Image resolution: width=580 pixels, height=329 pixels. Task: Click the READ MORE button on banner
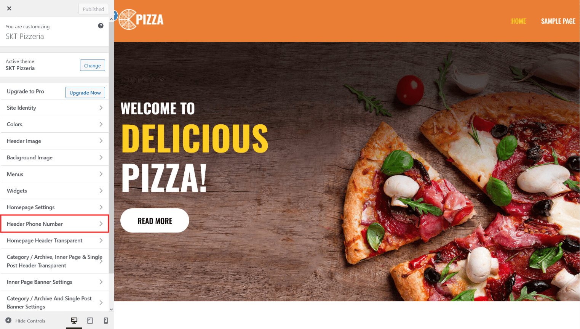(155, 220)
